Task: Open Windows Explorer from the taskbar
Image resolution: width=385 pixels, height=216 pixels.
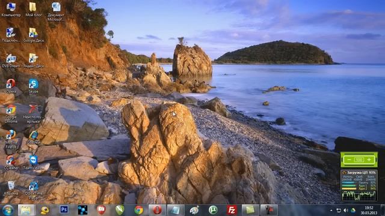Action: [26, 210]
